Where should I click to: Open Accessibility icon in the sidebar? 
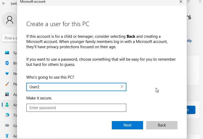tap(7, 136)
